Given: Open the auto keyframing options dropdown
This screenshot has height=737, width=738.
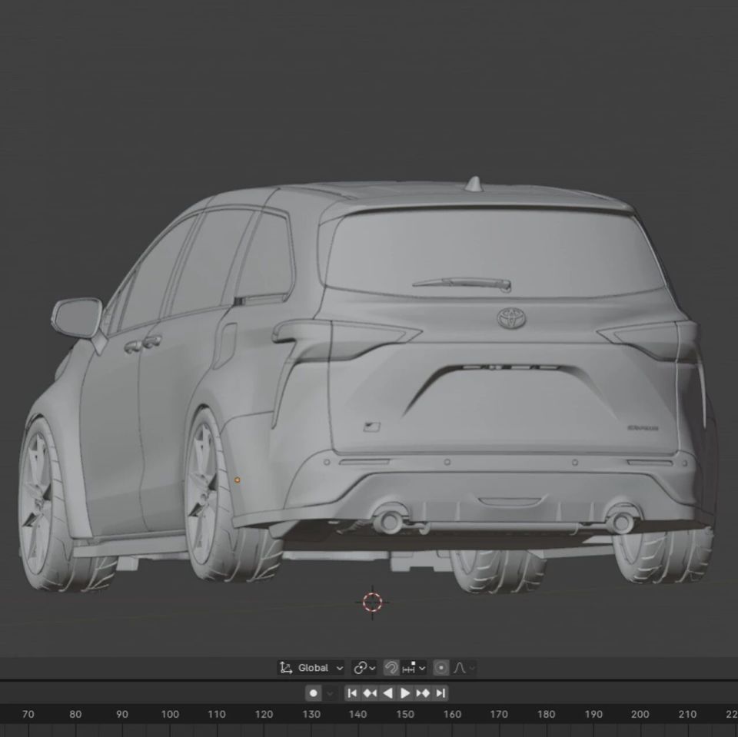Looking at the screenshot, I should 330,692.
